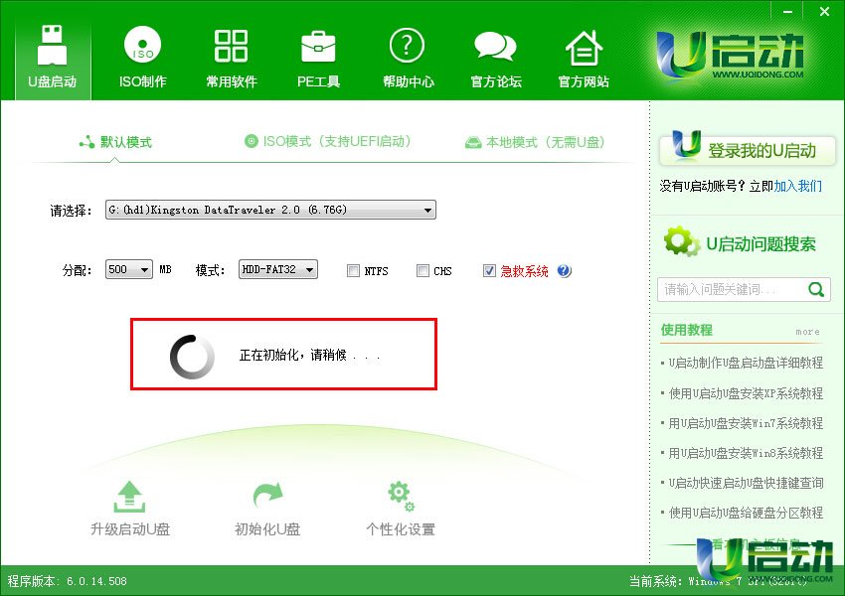The image size is (845, 596).
Task: Enable the CHS checkbox
Action: point(422,270)
